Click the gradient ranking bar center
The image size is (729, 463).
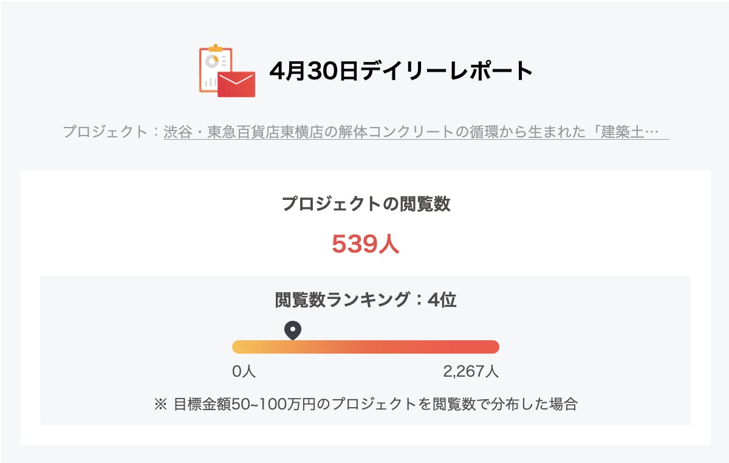tap(366, 347)
